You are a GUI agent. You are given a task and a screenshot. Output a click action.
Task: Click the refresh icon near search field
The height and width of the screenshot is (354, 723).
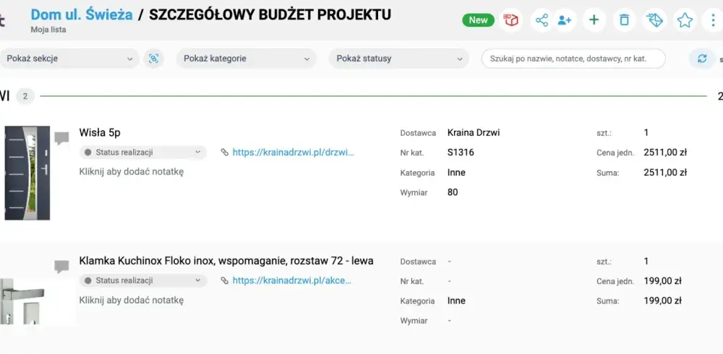tap(702, 59)
